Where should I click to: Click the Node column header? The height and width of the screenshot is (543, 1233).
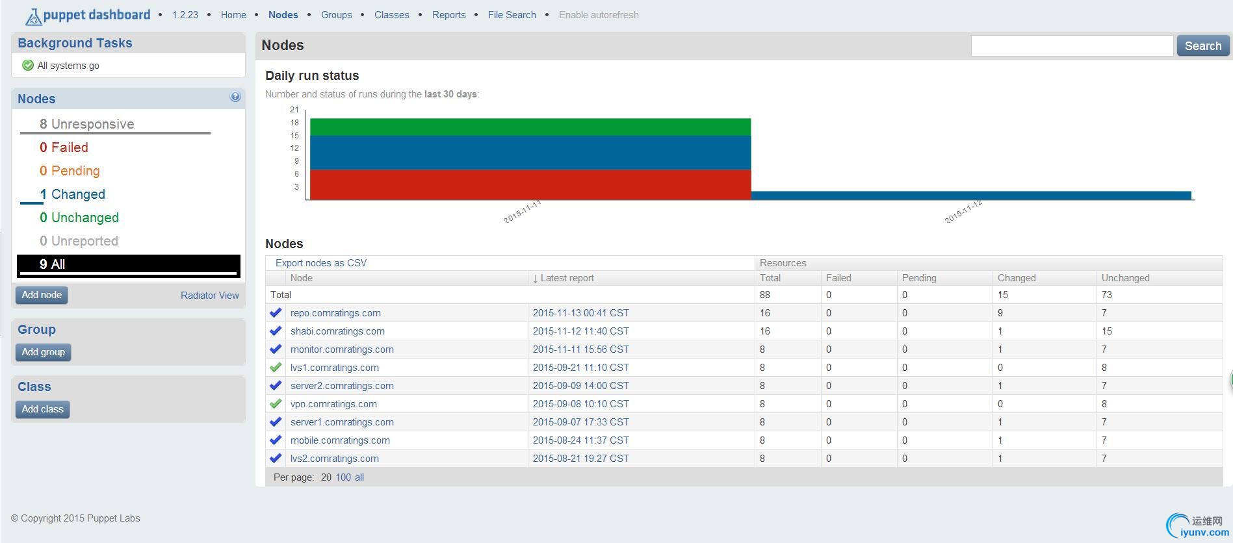coord(302,278)
